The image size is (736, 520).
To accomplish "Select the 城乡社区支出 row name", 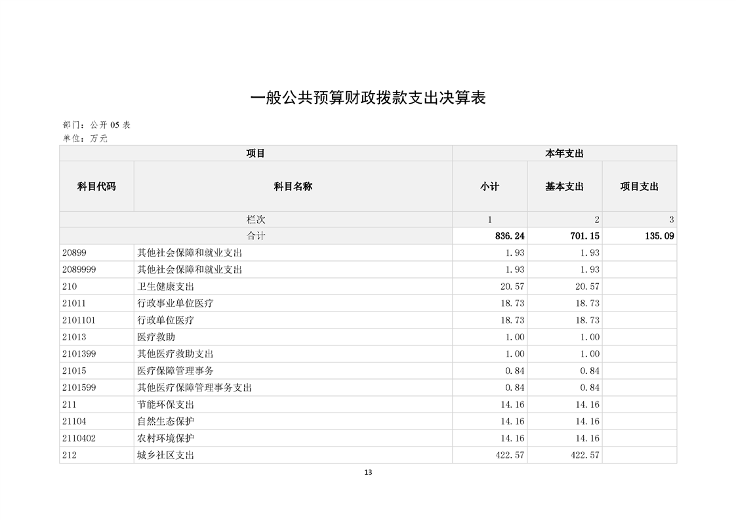I will [x=165, y=455].
